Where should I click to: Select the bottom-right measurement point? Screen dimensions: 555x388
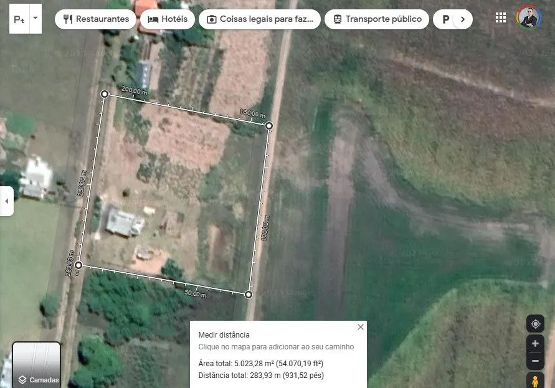249,294
